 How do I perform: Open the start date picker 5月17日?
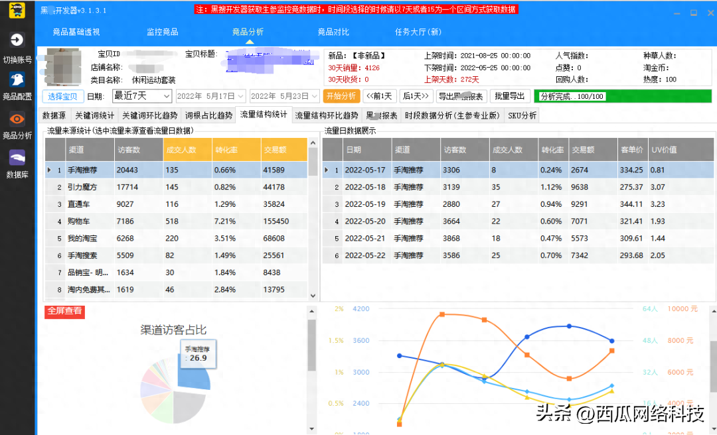[x=210, y=96]
